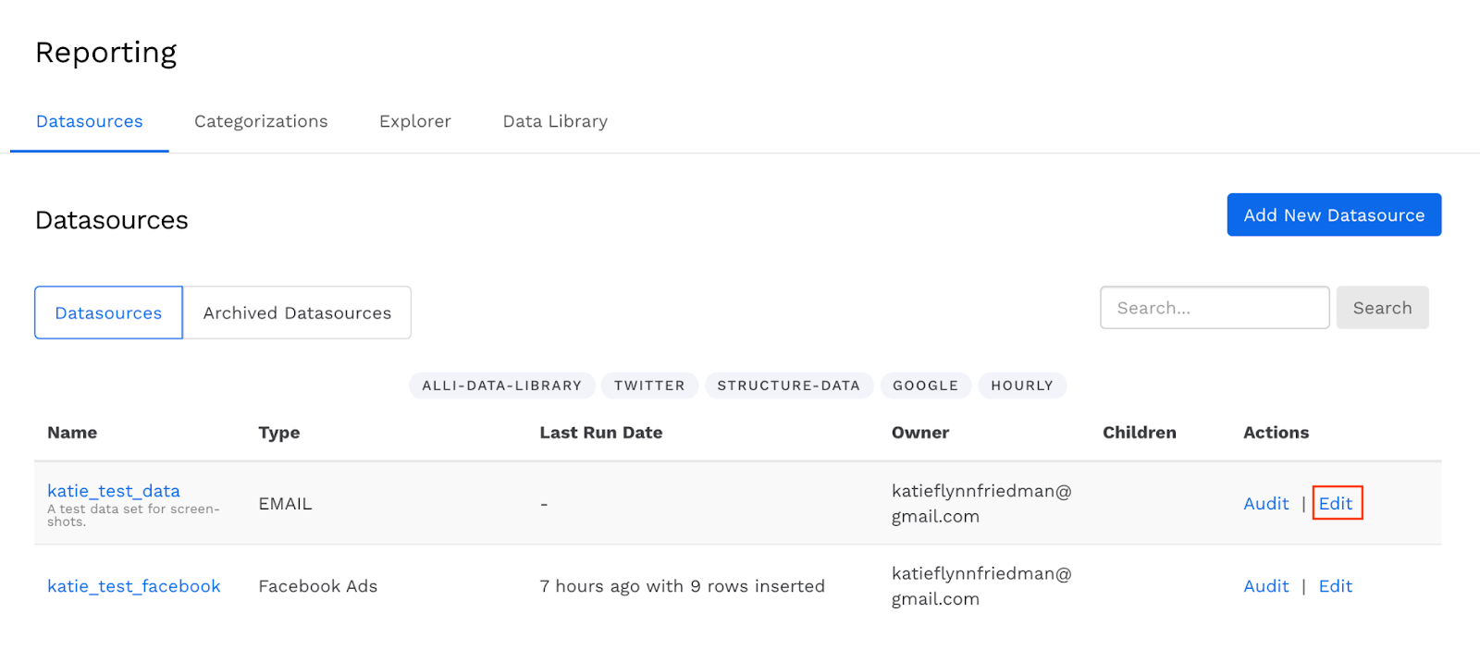This screenshot has width=1480, height=662.
Task: Audit the katie_test_facebook datasource
Action: 1265,586
